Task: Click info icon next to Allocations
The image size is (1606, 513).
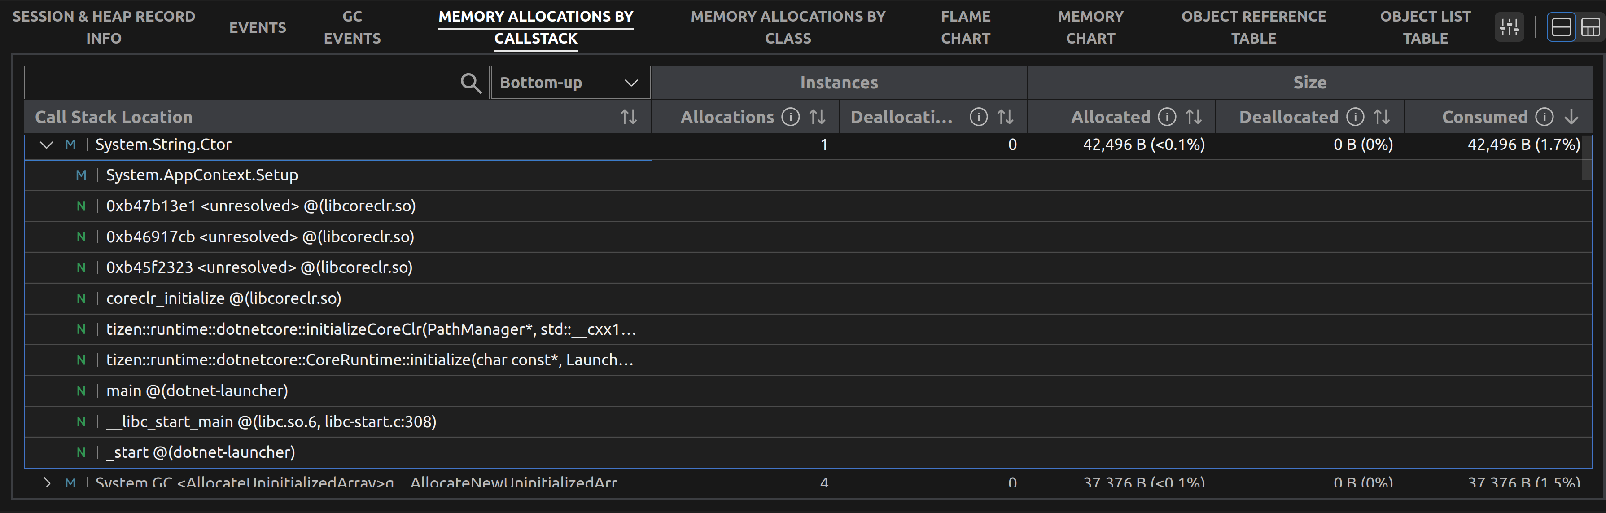Action: (791, 117)
